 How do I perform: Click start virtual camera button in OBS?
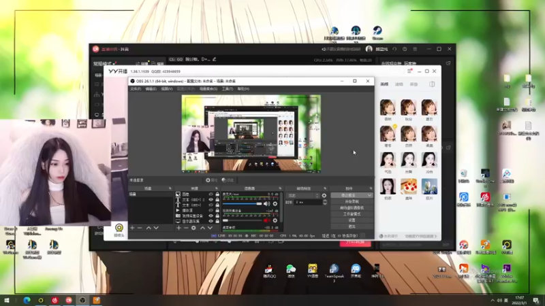(x=352, y=208)
